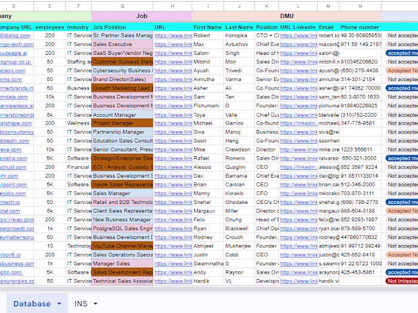
Task: Open the Database sheet tab dropdown arrow
Action: (x=59, y=303)
